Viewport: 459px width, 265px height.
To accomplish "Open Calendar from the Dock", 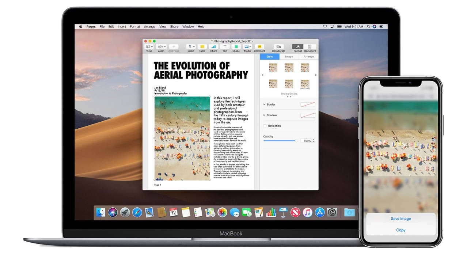I will pos(174,212).
